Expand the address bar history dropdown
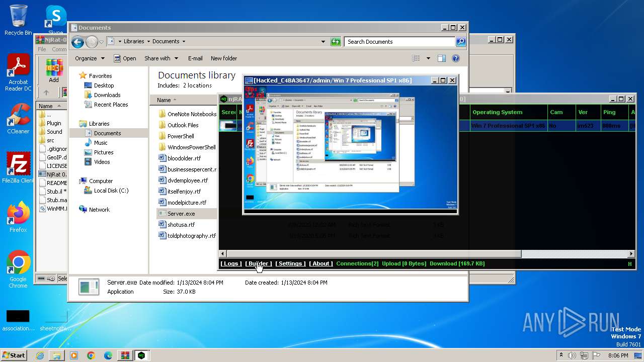Screen dimensions: 644x362 click(323, 42)
